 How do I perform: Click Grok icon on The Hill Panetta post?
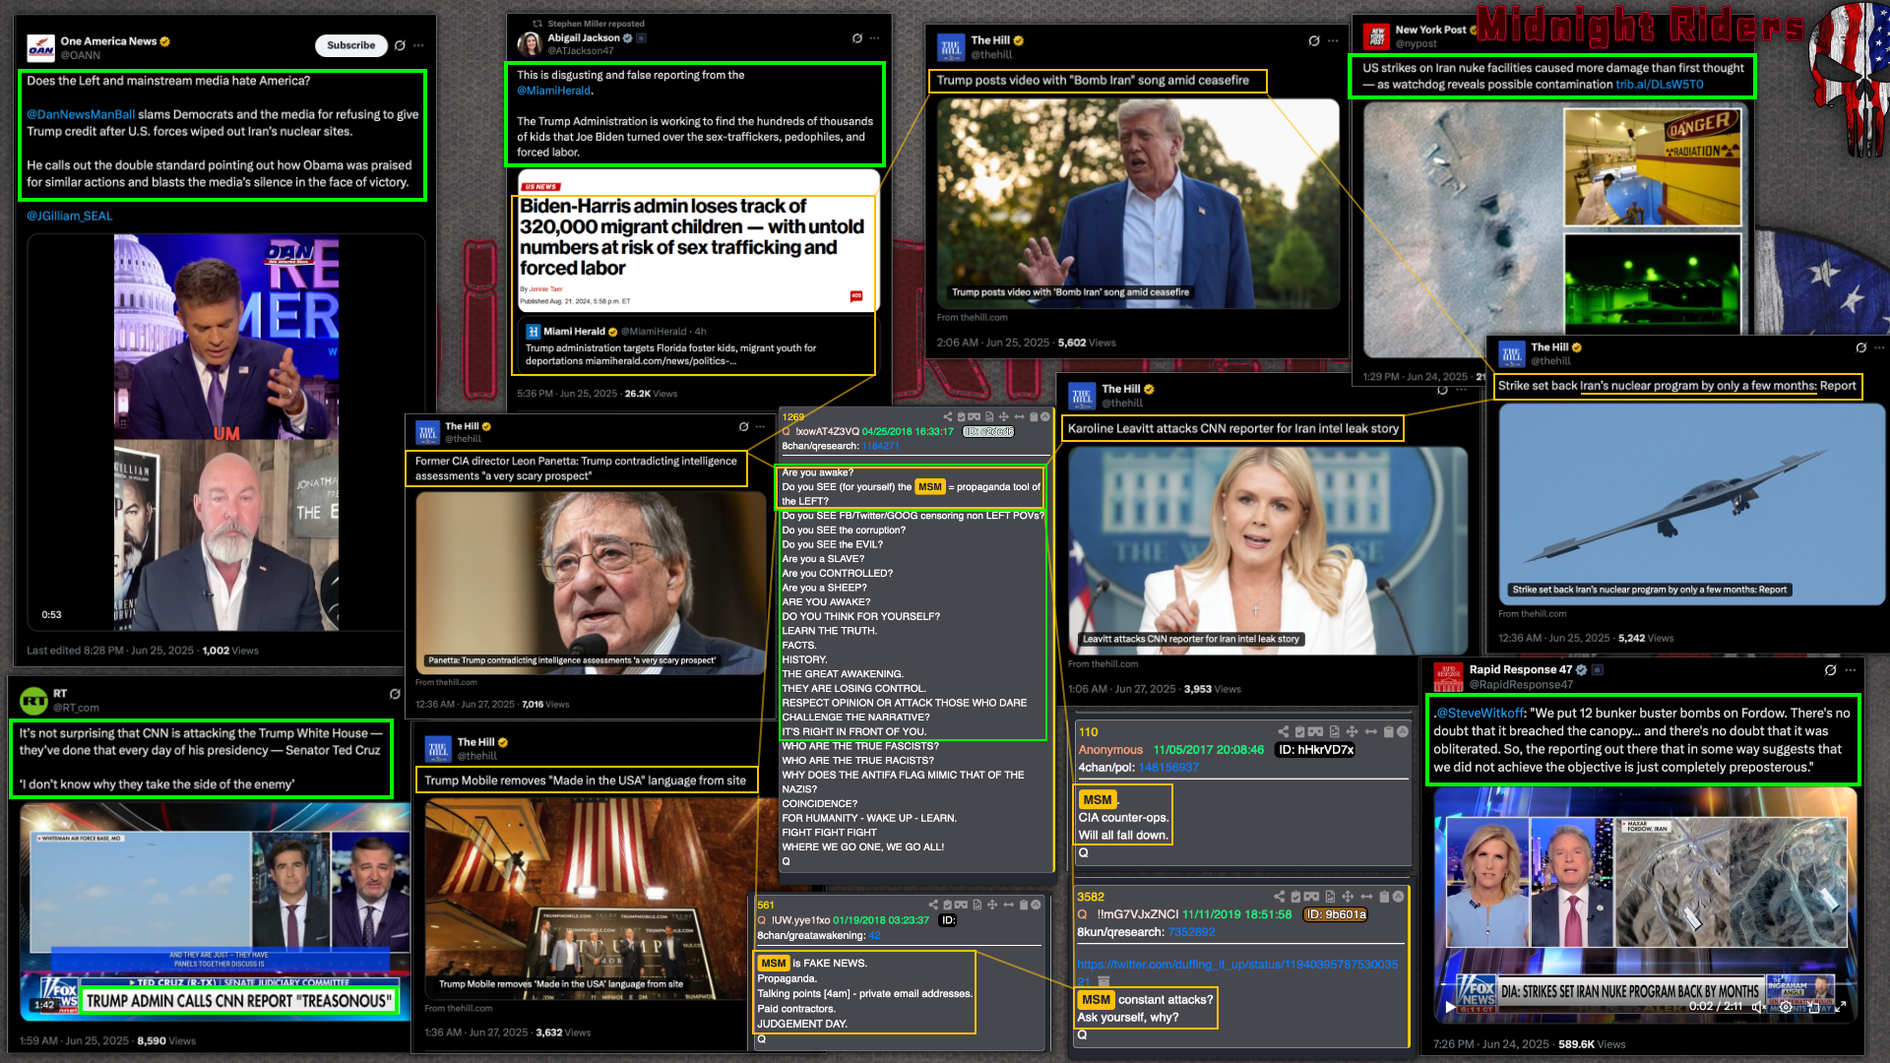pos(744,426)
